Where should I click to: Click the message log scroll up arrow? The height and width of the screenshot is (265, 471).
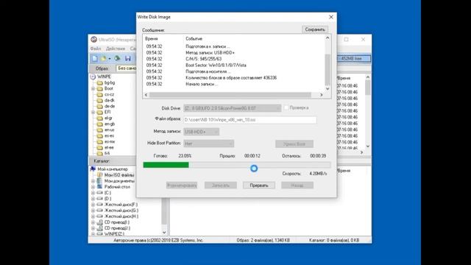coord(327,38)
